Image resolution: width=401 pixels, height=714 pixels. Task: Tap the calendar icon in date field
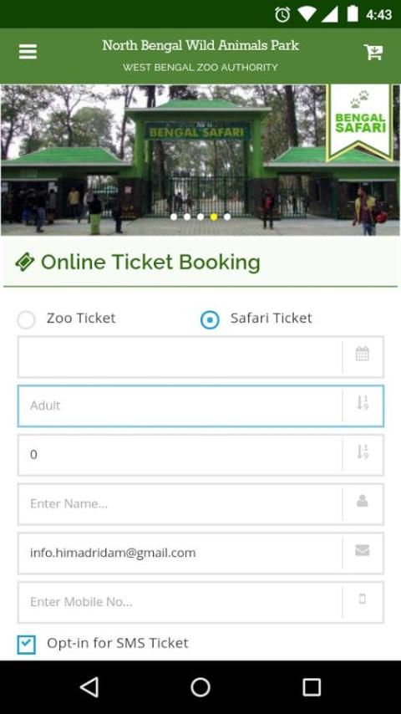click(363, 354)
